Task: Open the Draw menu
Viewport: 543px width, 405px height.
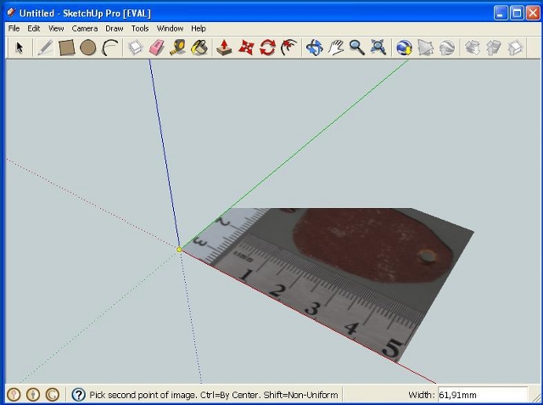Action: 114,28
